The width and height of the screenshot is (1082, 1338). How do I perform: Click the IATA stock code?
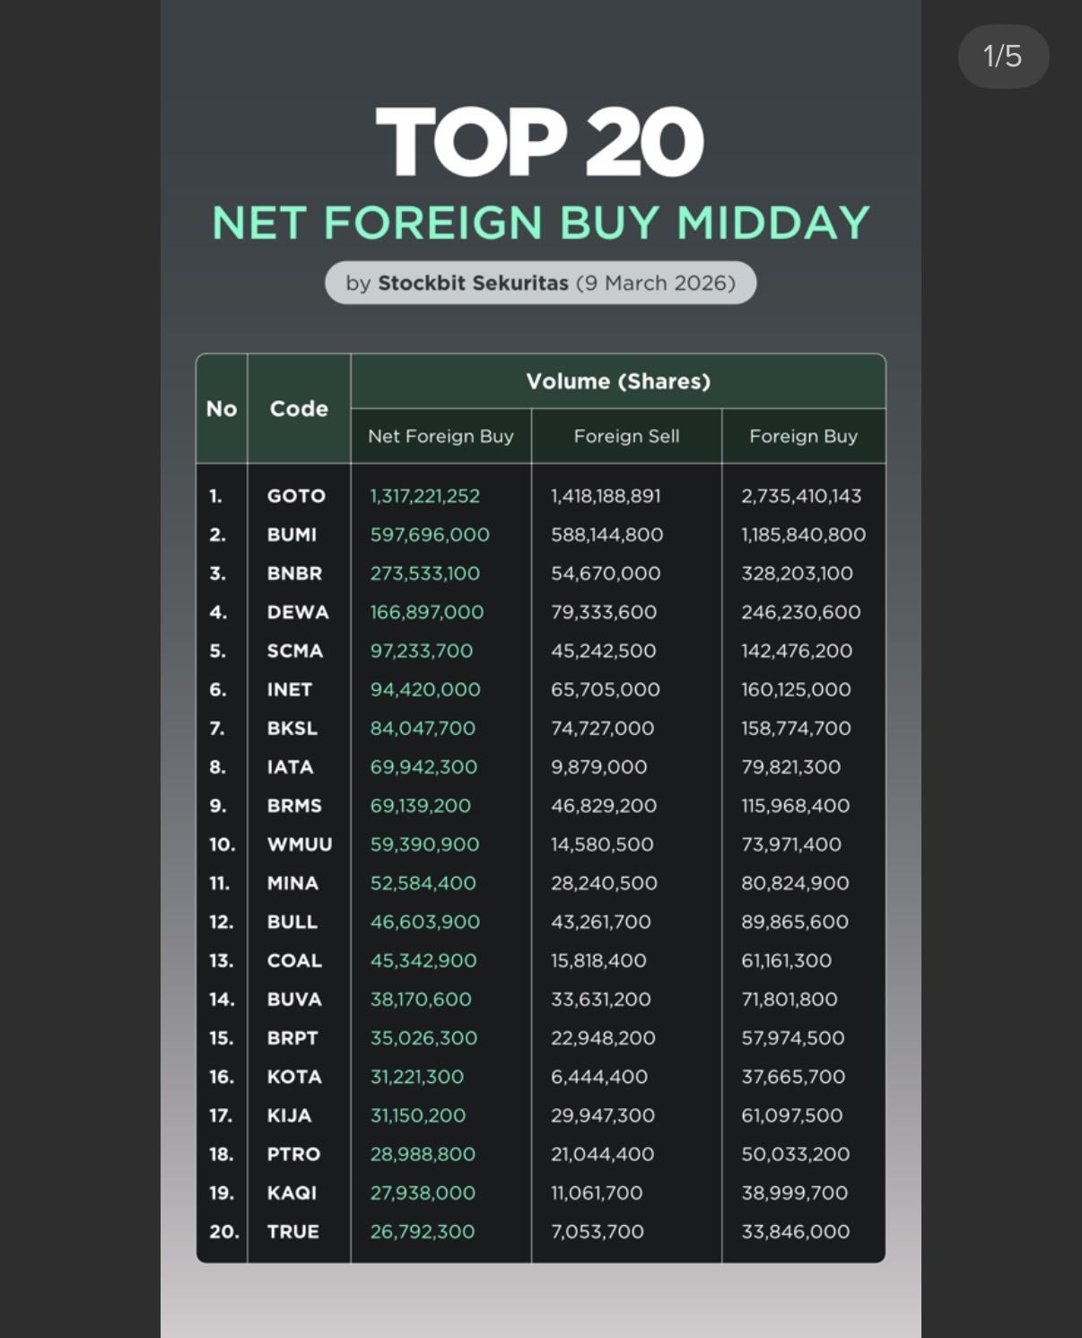pos(290,767)
